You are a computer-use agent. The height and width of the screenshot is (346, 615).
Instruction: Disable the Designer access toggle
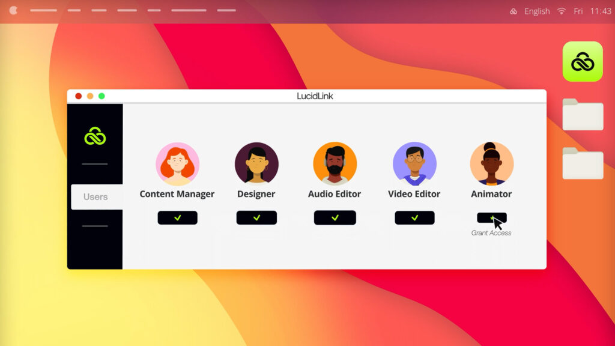tap(256, 217)
